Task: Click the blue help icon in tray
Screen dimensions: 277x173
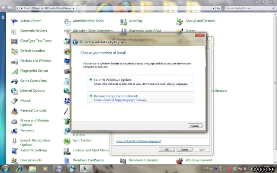Action: pos(216,169)
